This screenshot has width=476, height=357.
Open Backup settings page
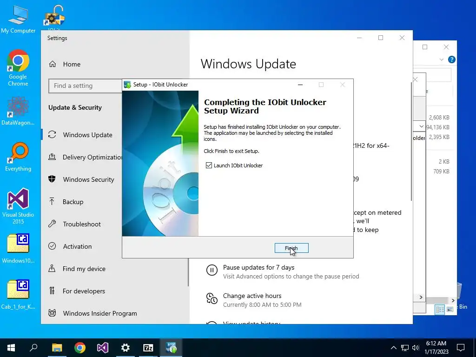click(73, 202)
